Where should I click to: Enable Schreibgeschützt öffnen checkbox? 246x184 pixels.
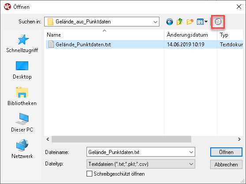pos(89,174)
